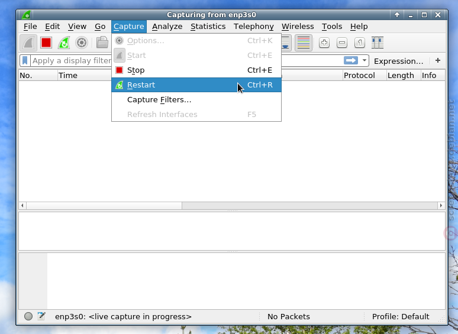Screen dimensions: 458x334
Task: Close the open Capture menu
Action: pos(129,27)
